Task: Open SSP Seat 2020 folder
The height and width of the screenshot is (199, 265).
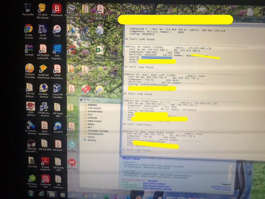Action: click(45, 145)
